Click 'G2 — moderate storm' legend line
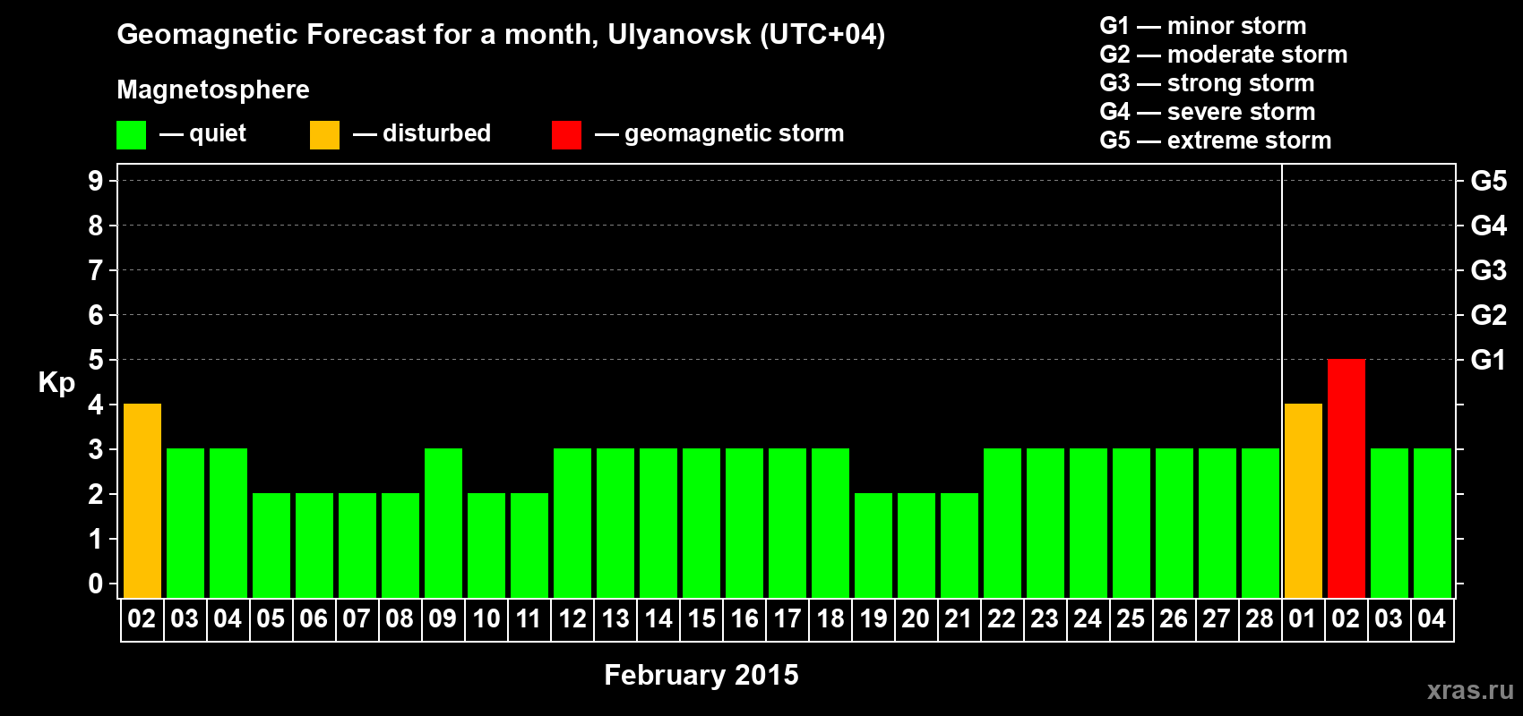Image resolution: width=1523 pixels, height=716 pixels. click(x=1224, y=55)
